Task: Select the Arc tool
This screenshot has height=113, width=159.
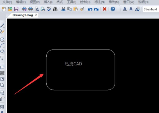Action: (x=2, y=45)
